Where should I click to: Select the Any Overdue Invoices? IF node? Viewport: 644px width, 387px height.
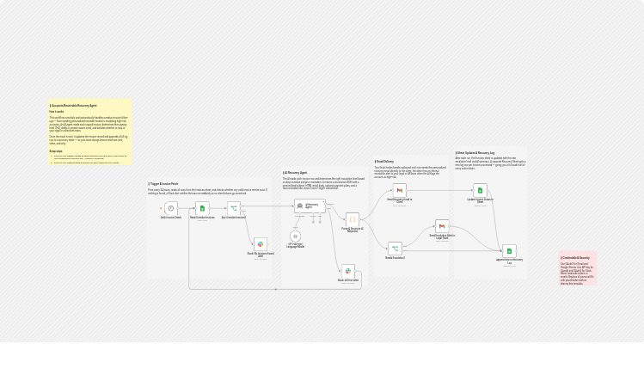(234, 208)
